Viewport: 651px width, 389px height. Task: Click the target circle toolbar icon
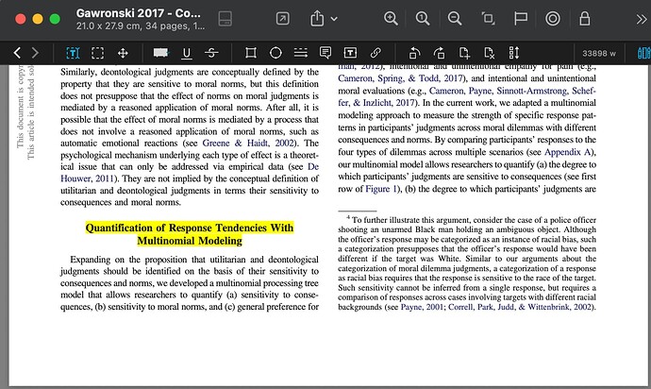[x=553, y=18]
